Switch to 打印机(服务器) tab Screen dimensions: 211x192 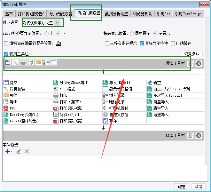coord(31,14)
